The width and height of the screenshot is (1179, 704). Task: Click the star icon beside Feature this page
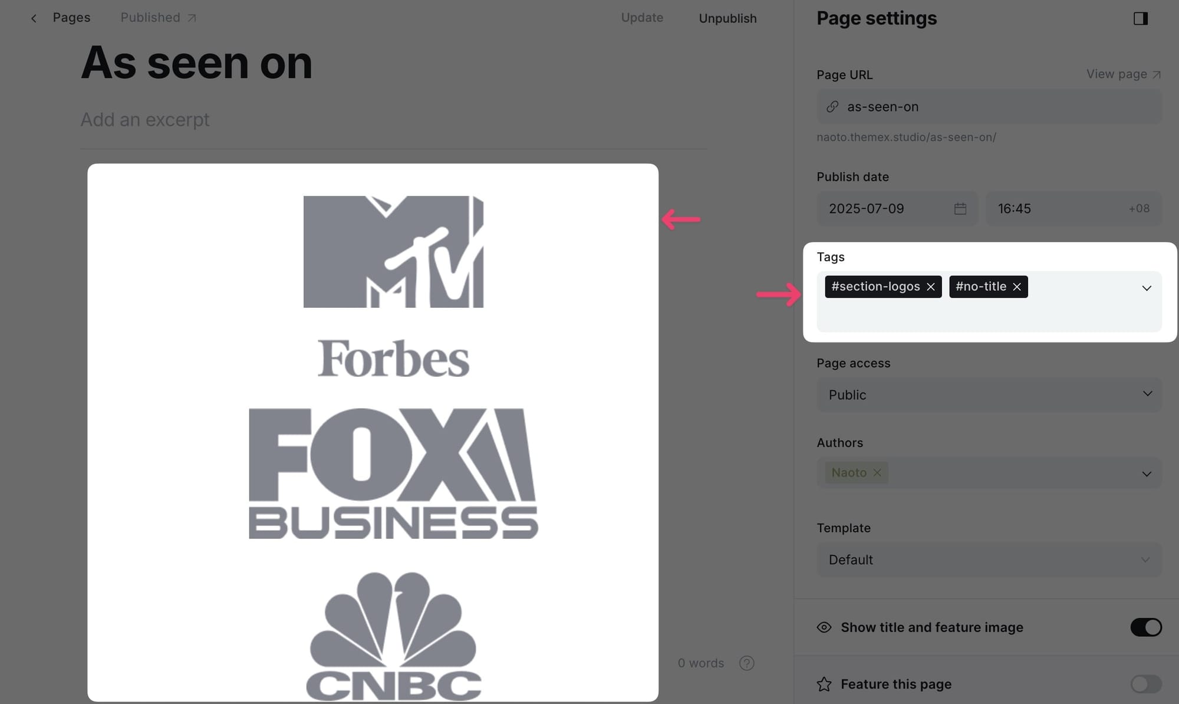click(824, 684)
